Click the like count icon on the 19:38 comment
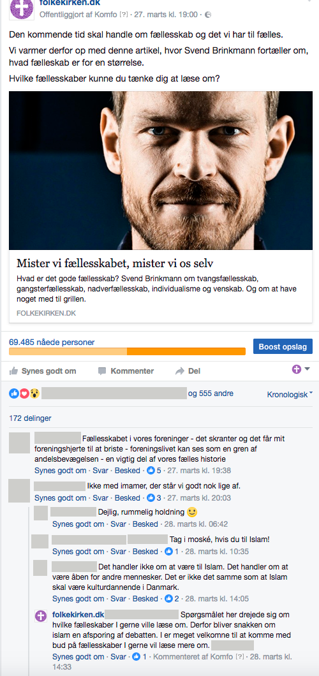Viewport: 319px width, 676px height. (151, 470)
